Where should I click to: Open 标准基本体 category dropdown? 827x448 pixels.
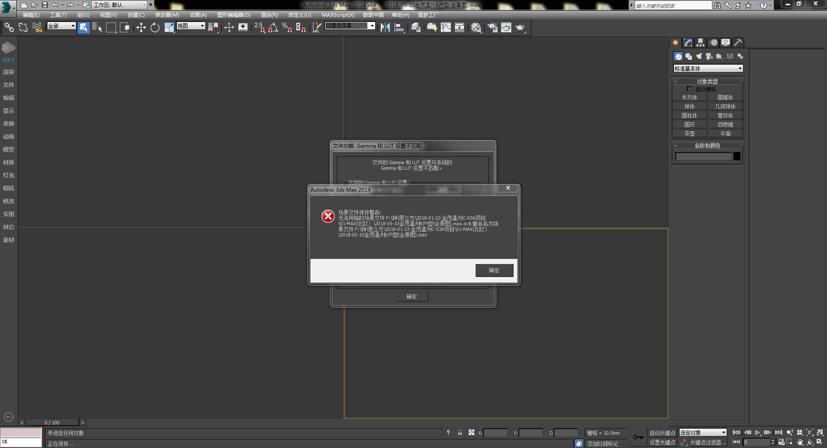(x=708, y=68)
